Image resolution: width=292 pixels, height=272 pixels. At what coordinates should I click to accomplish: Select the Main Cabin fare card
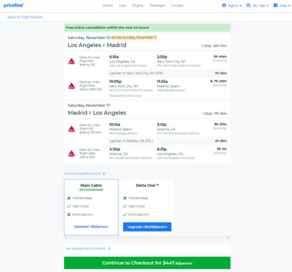[91, 207]
